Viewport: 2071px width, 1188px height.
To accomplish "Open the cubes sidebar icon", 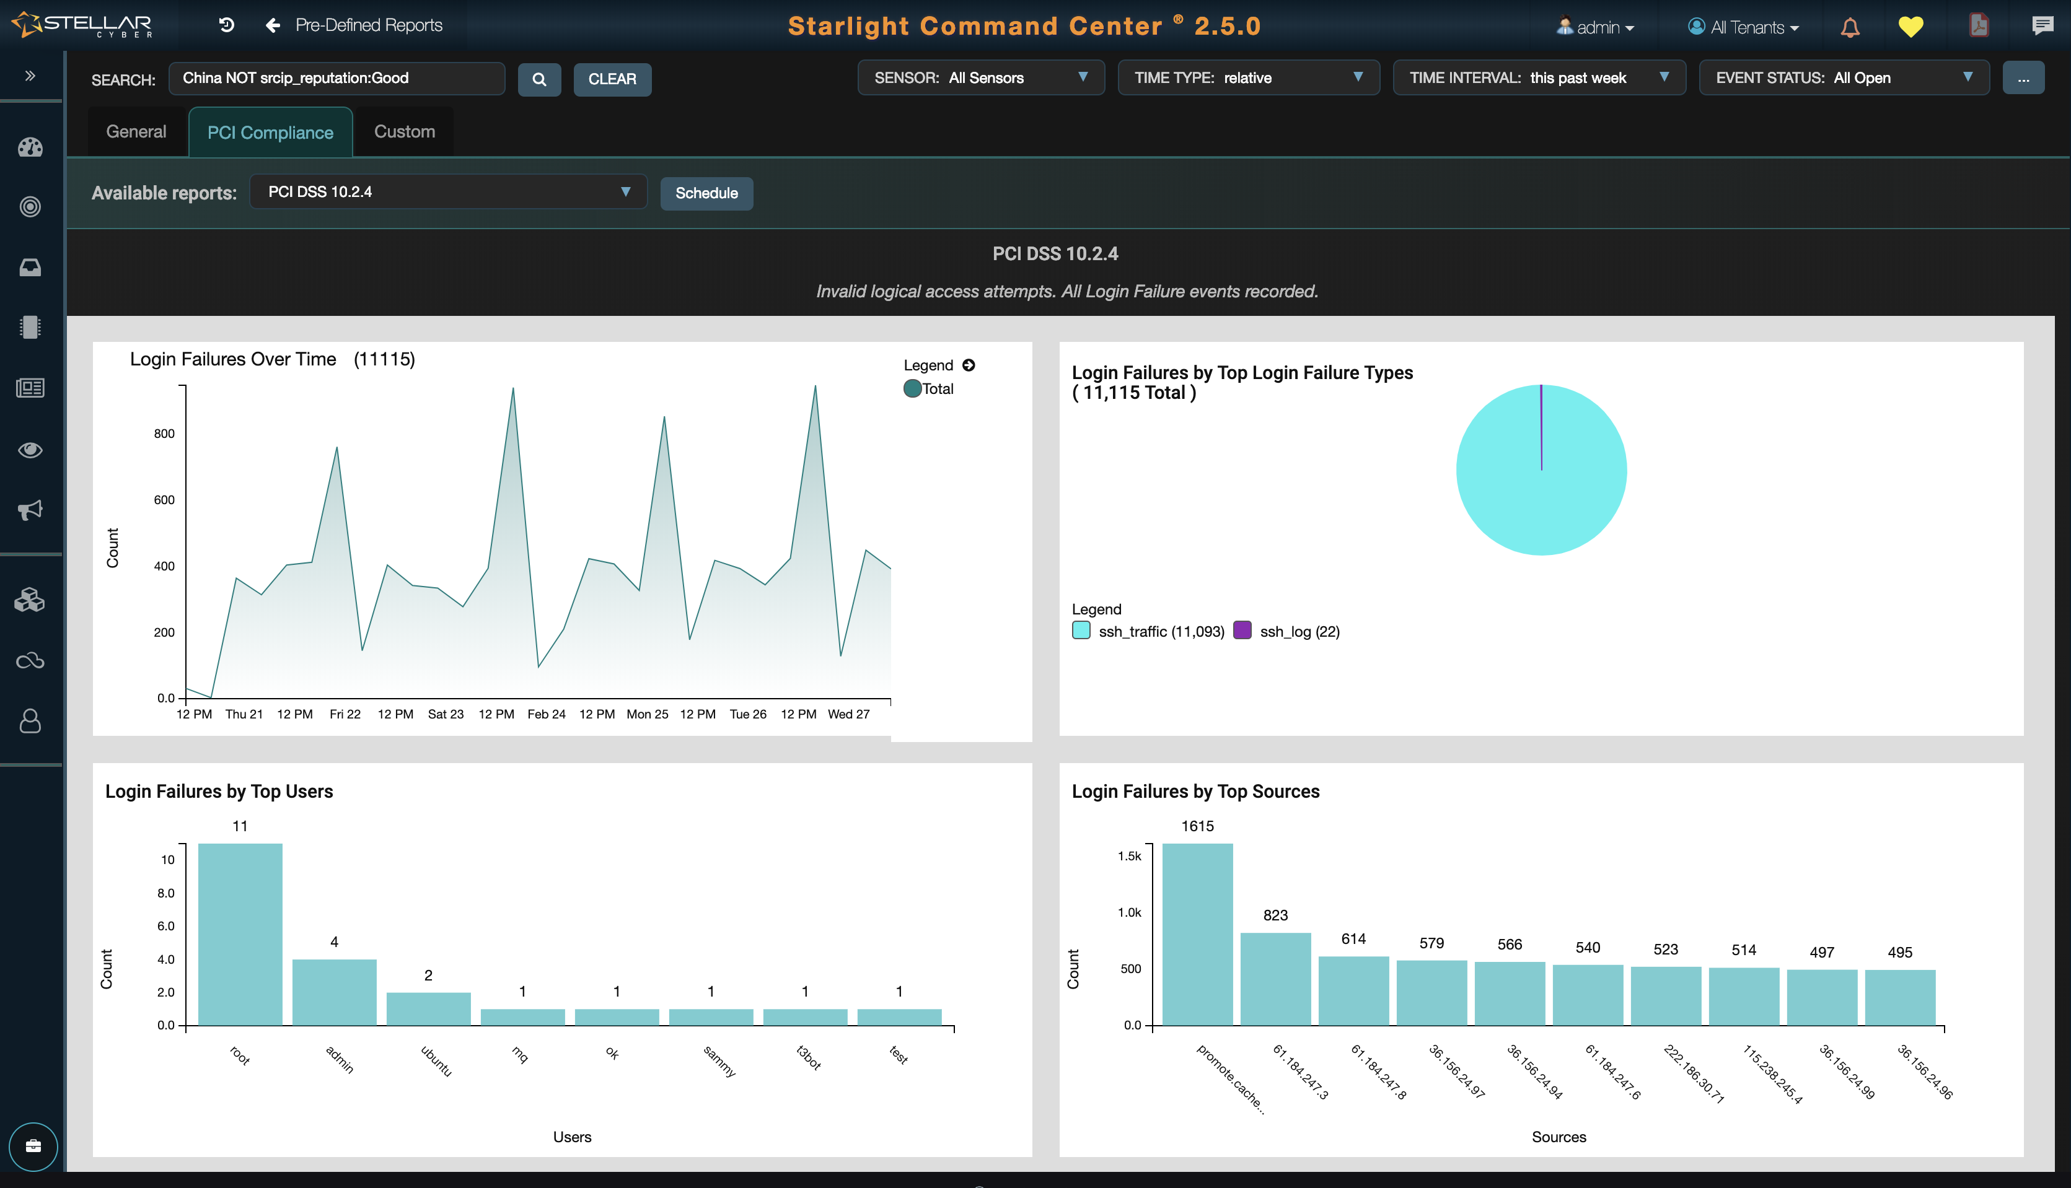I will point(30,600).
